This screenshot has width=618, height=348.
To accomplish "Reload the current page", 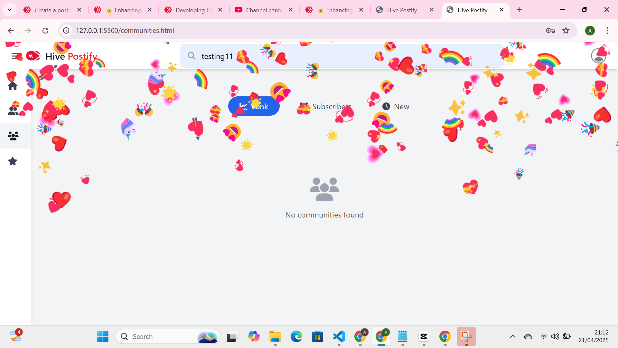I will pyautogui.click(x=45, y=30).
